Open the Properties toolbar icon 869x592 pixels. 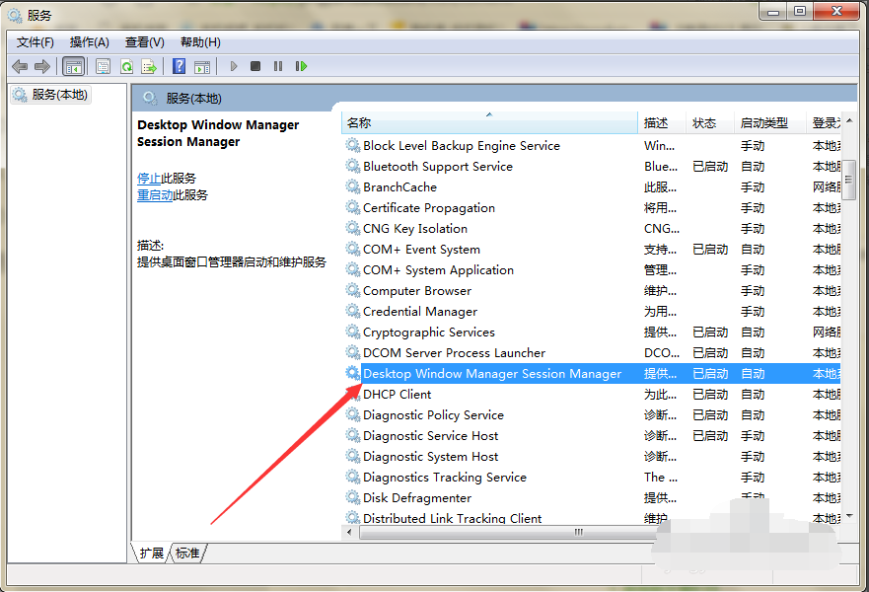pos(103,66)
